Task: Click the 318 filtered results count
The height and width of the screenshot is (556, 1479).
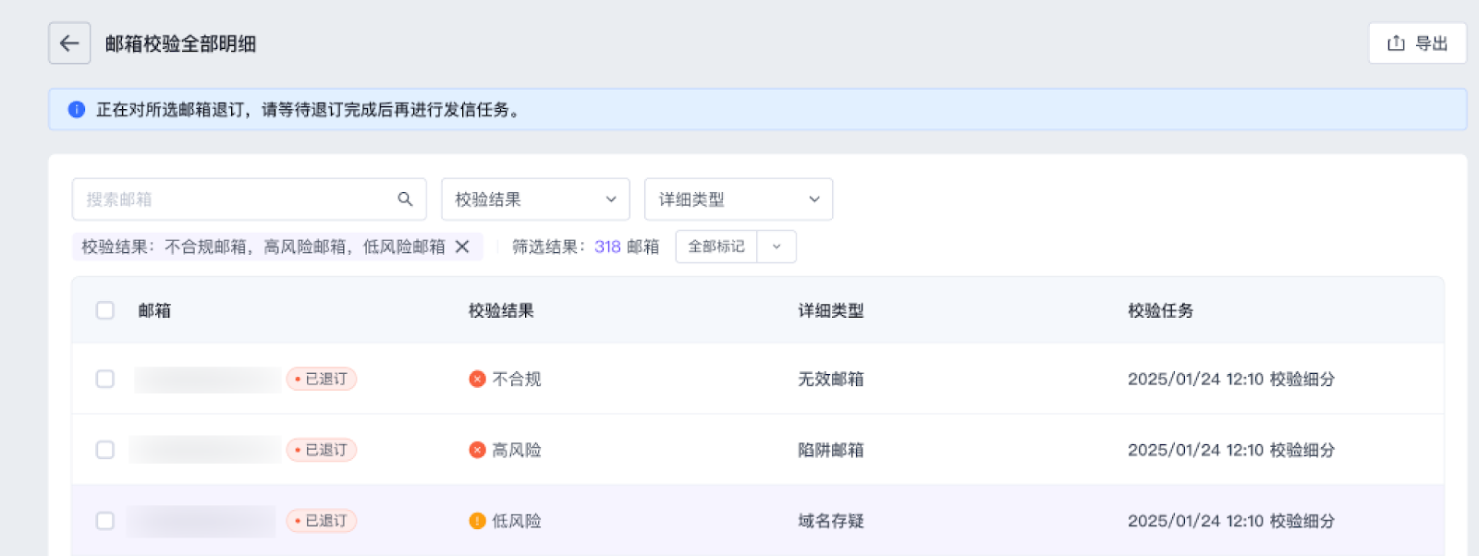Action: [x=607, y=247]
